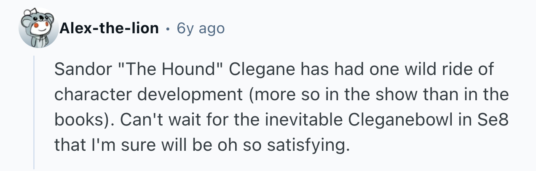
Task: Open Alex-the-lion's snoo avatar
Action: click(39, 29)
